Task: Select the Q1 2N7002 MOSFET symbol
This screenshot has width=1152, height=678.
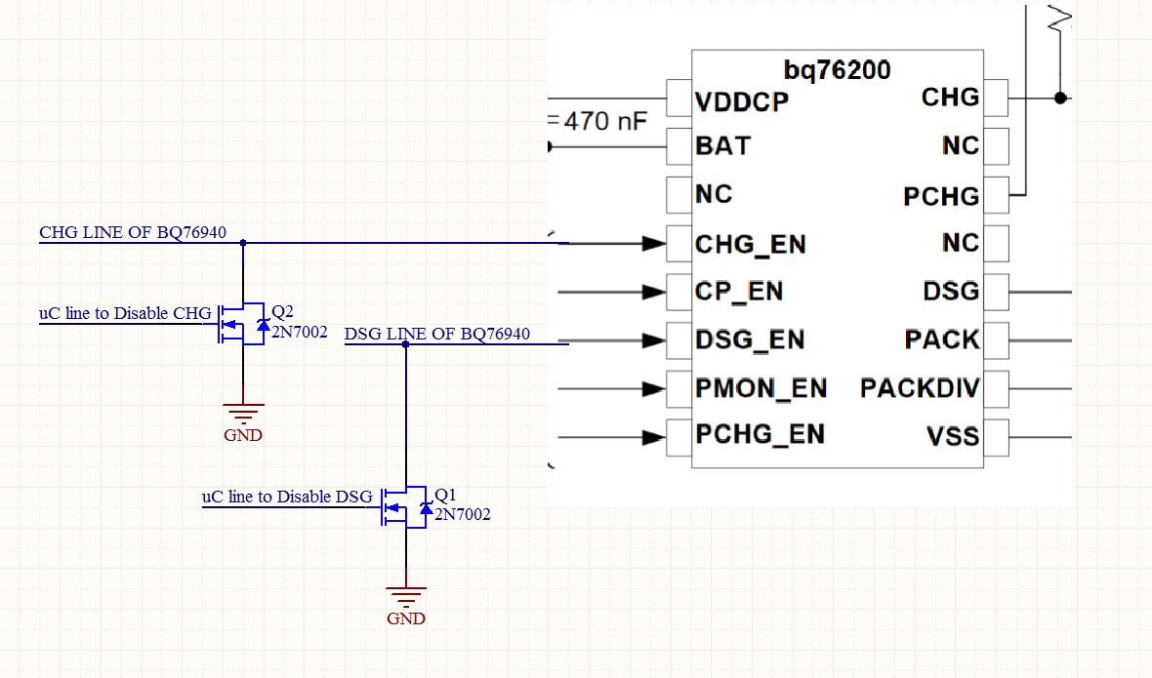Action: coord(406,506)
